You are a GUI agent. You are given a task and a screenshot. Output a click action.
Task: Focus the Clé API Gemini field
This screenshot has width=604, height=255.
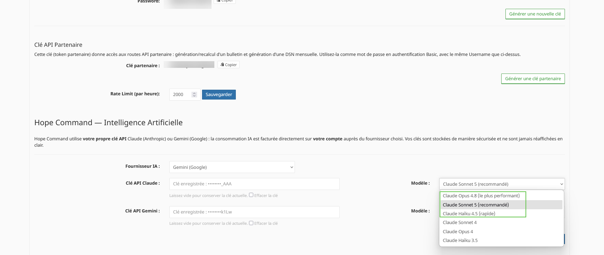254,212
